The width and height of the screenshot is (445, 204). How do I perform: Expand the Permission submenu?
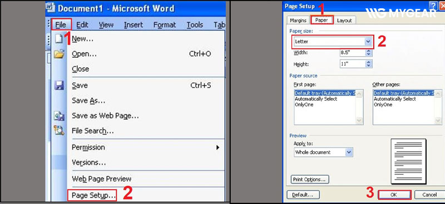click(145, 147)
